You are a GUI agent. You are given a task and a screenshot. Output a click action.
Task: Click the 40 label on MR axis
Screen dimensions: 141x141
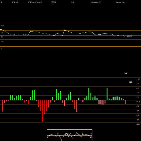138,93
